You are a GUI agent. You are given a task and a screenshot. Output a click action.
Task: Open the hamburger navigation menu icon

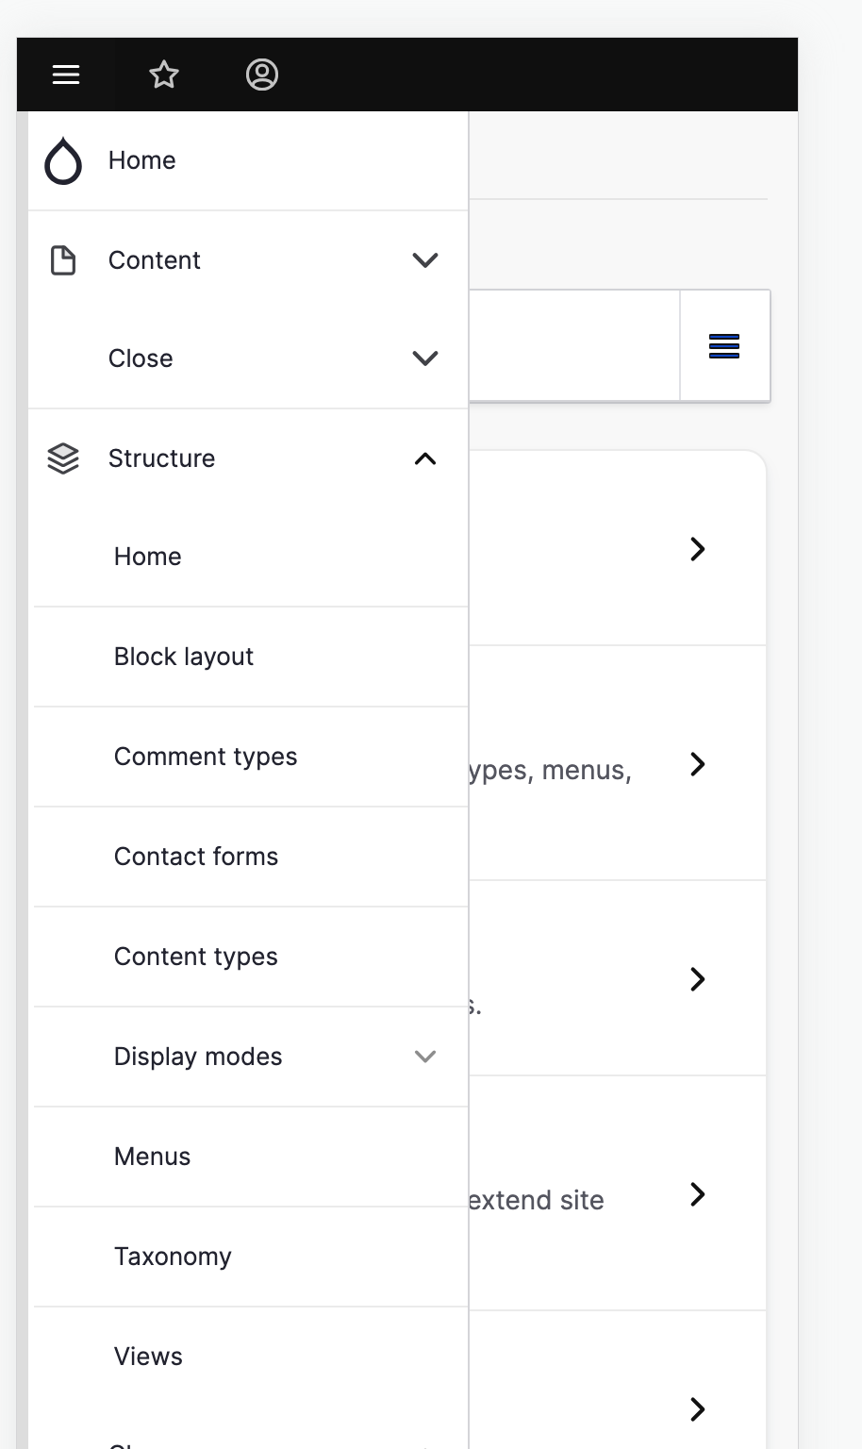[x=65, y=74]
